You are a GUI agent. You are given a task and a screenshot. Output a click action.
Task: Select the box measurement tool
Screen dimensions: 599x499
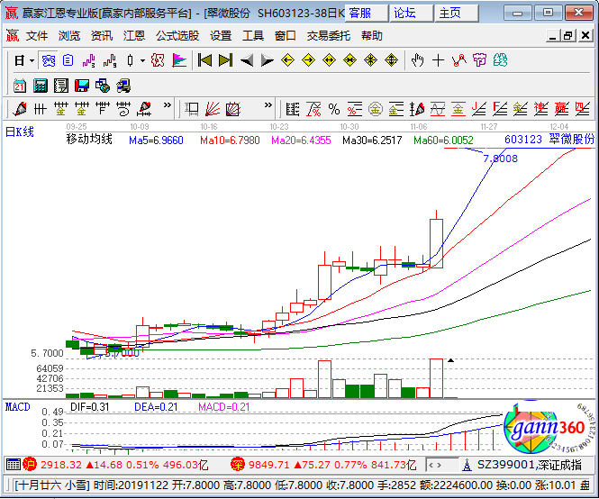tap(191, 109)
